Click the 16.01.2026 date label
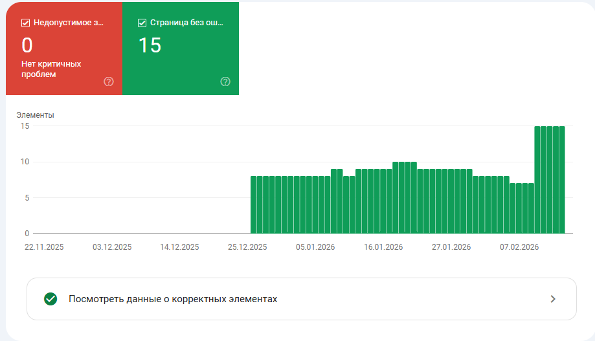The width and height of the screenshot is (595, 341). [x=383, y=247]
